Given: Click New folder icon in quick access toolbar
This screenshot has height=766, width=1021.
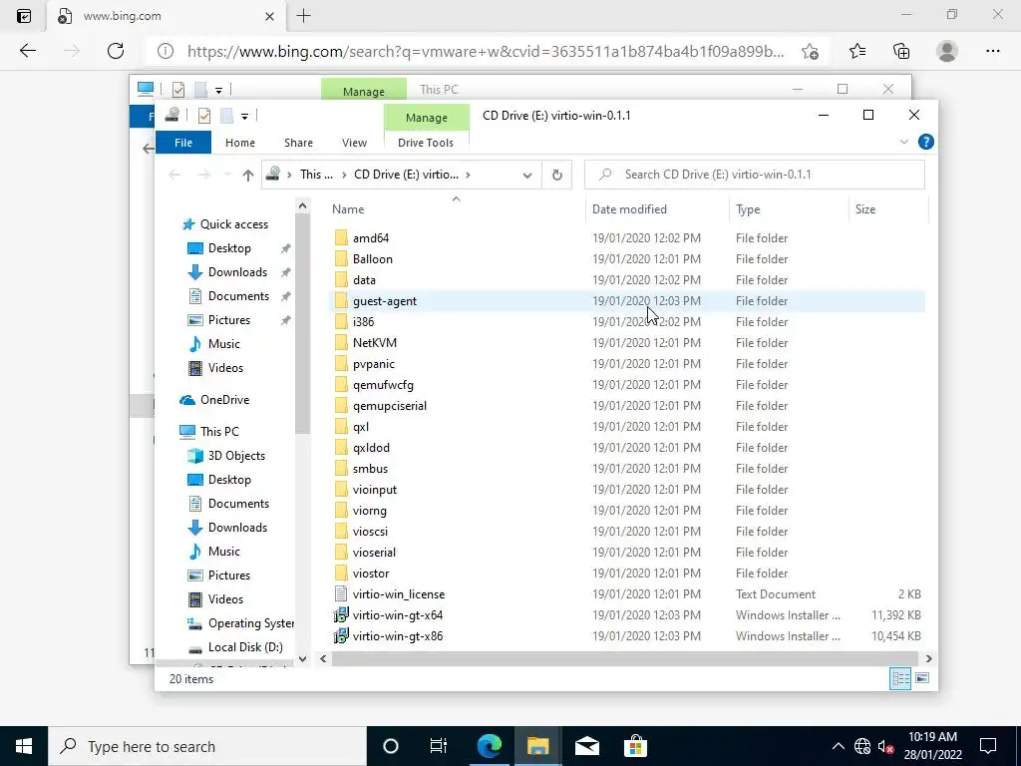Looking at the screenshot, I should [x=226, y=116].
